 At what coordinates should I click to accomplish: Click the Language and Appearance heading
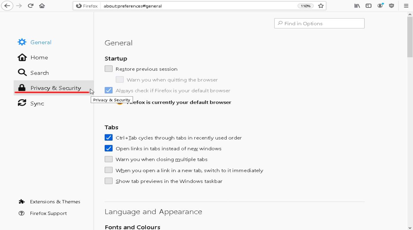point(153,212)
